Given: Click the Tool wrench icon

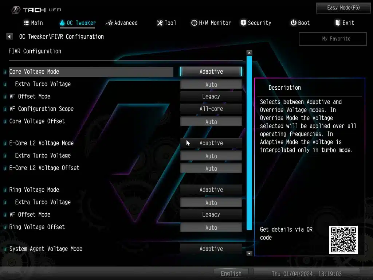Looking at the screenshot, I should coord(160,23).
